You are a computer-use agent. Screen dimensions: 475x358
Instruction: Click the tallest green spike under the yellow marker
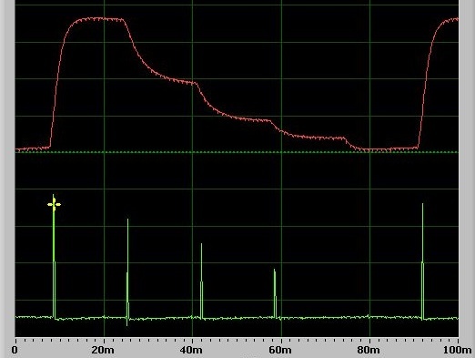click(54, 257)
